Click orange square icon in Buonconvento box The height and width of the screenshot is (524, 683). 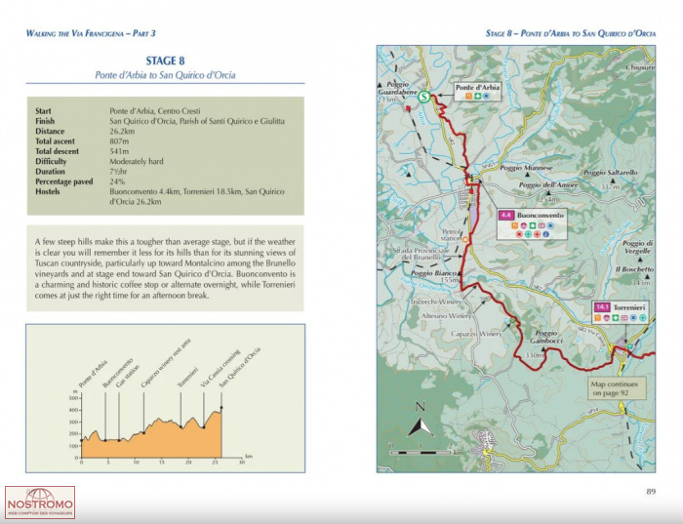tap(515, 225)
